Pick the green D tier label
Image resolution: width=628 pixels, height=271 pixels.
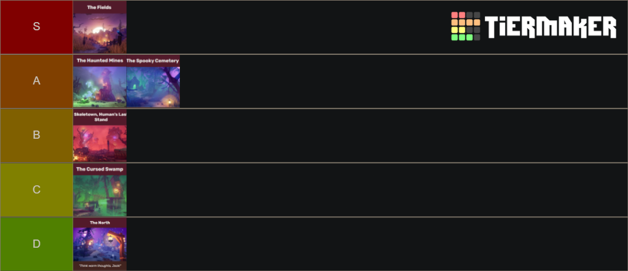[36, 244]
